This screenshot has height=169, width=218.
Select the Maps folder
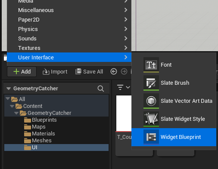(34, 127)
